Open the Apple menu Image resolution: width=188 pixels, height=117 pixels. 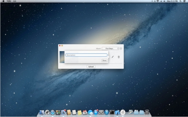pos(3,1)
